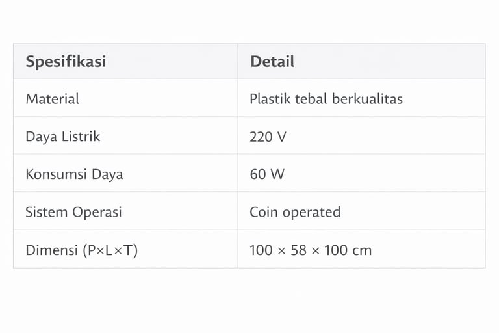Click the Konsumsi Daya label cell

(x=74, y=174)
